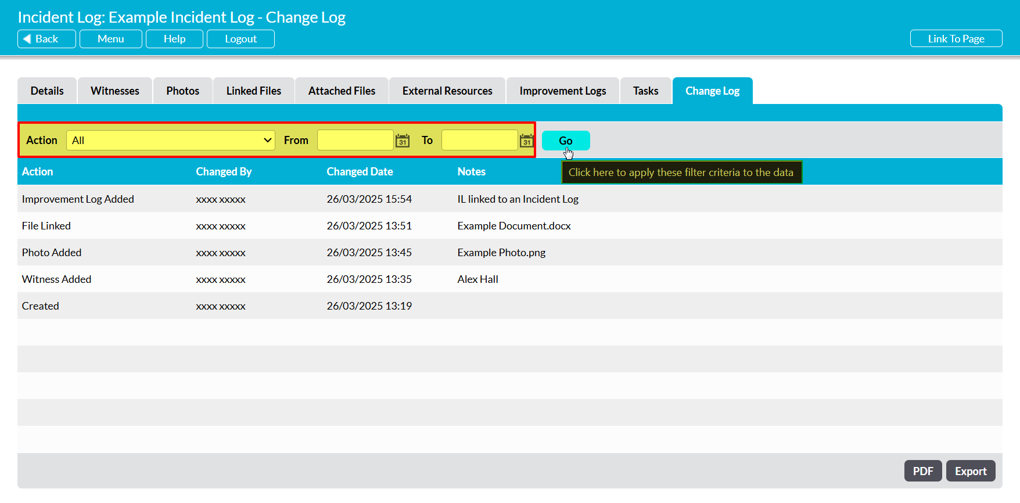Click the 'Example Document.docx' note
Image resolution: width=1020 pixels, height=503 pixels.
pos(514,226)
